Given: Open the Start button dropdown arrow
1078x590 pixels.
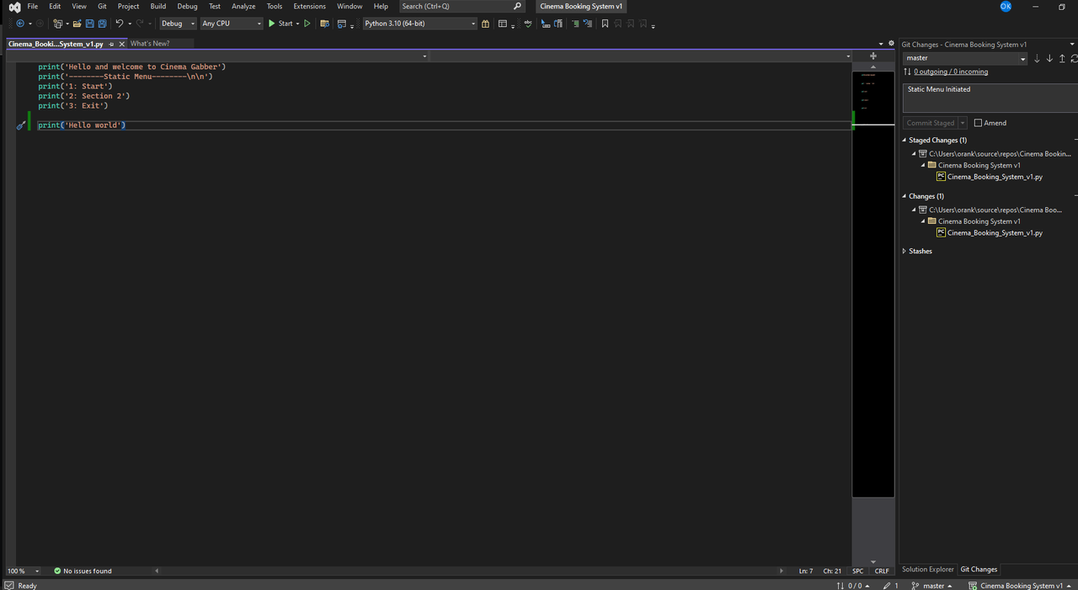Looking at the screenshot, I should tap(297, 24).
